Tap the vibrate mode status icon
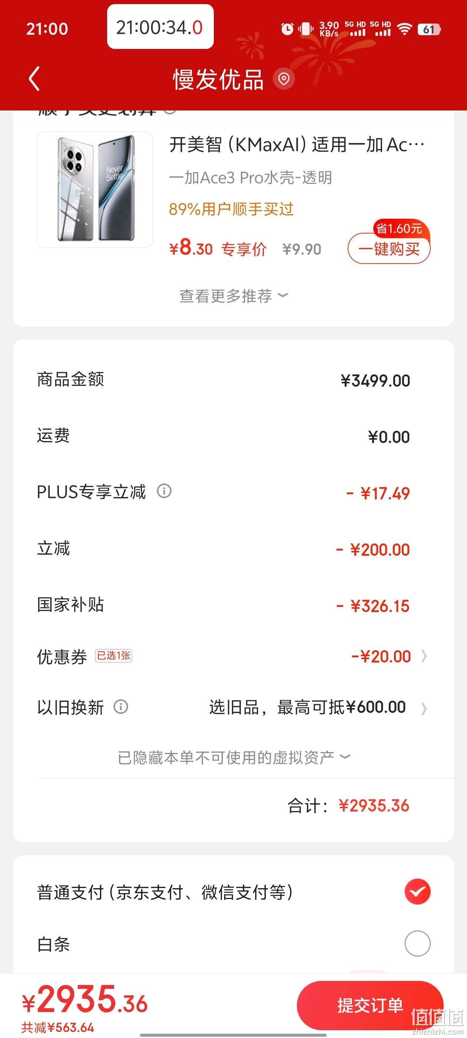 point(306,29)
